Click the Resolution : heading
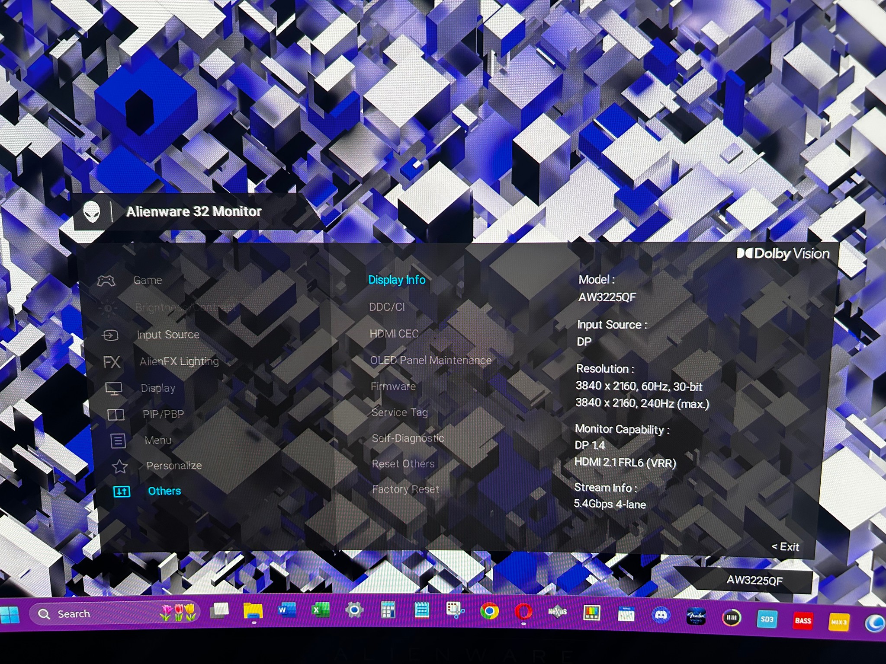 (x=605, y=369)
